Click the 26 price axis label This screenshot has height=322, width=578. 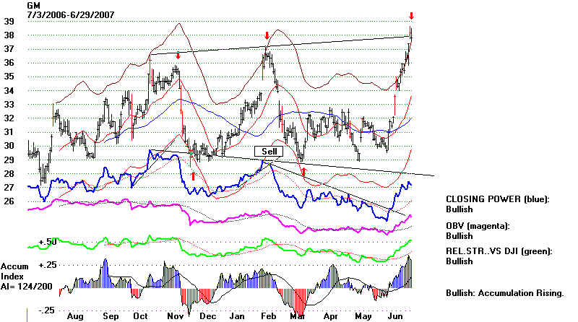pyautogui.click(x=9, y=201)
